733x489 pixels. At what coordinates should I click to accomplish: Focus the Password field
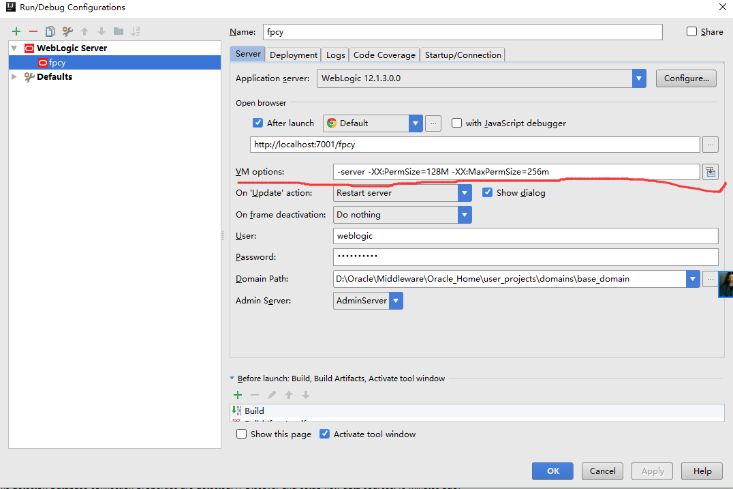click(525, 257)
